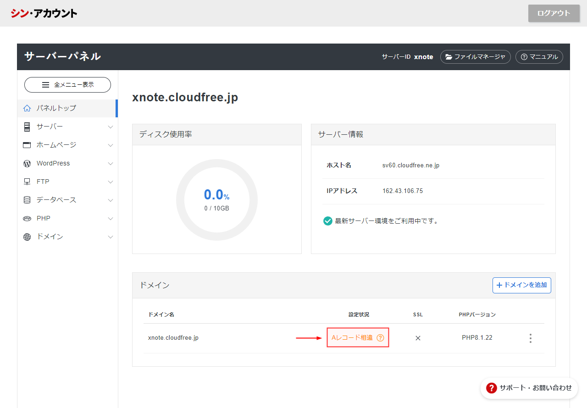Expand the WordPress chevron
The image size is (587, 408).
coord(110,163)
